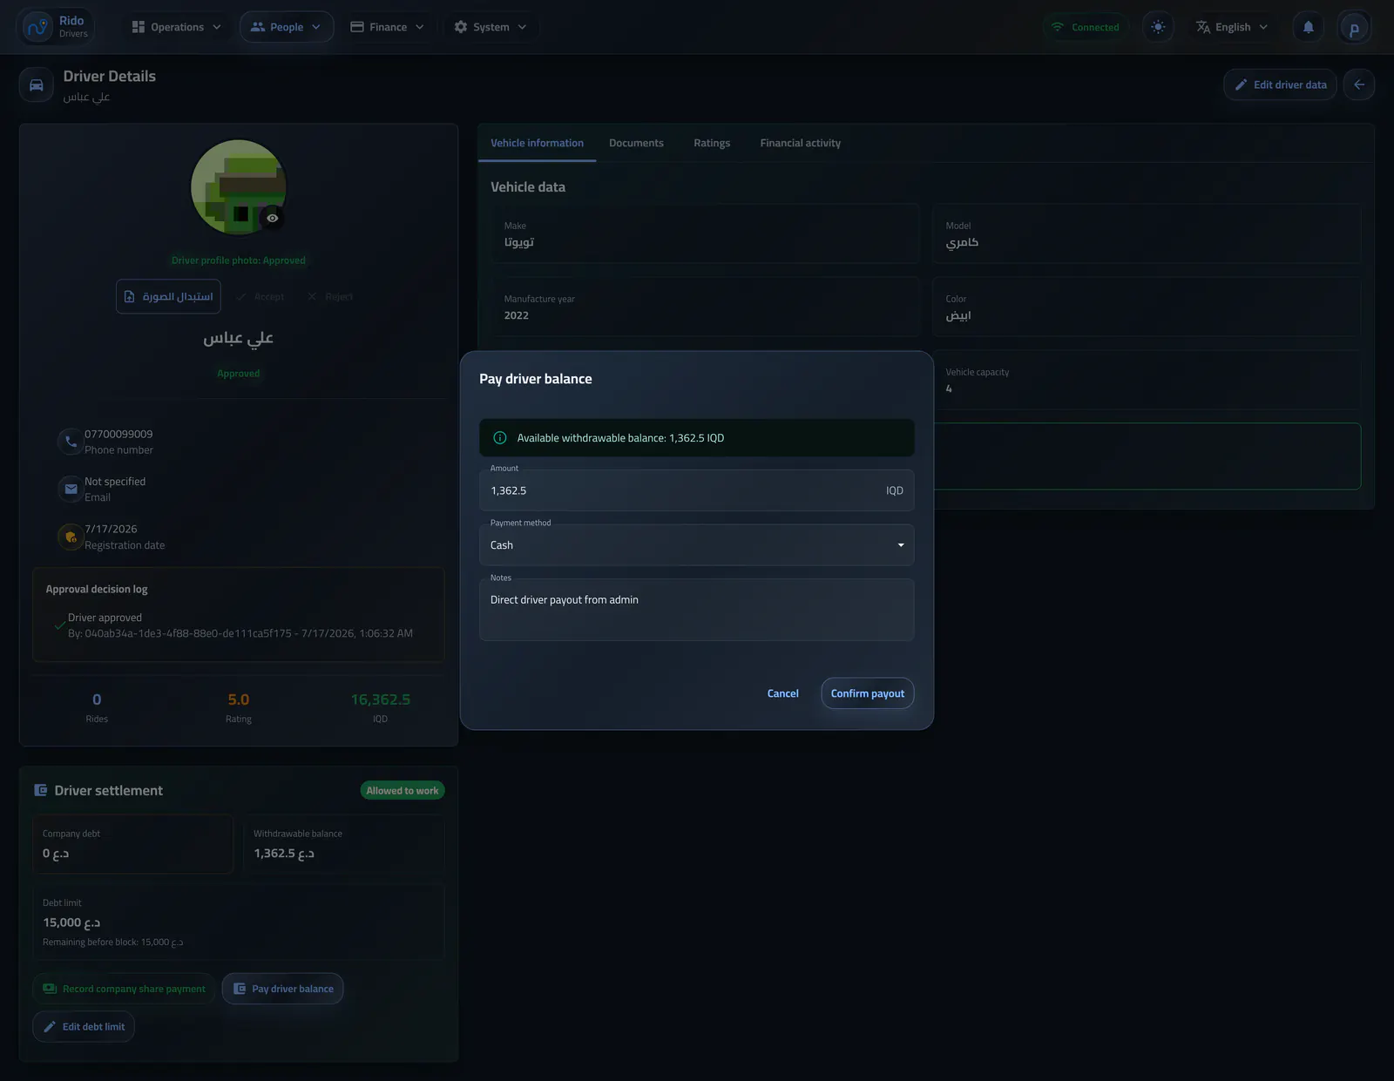Click the Available withdrawable balance alert text
1394x1081 pixels.
coord(620,438)
